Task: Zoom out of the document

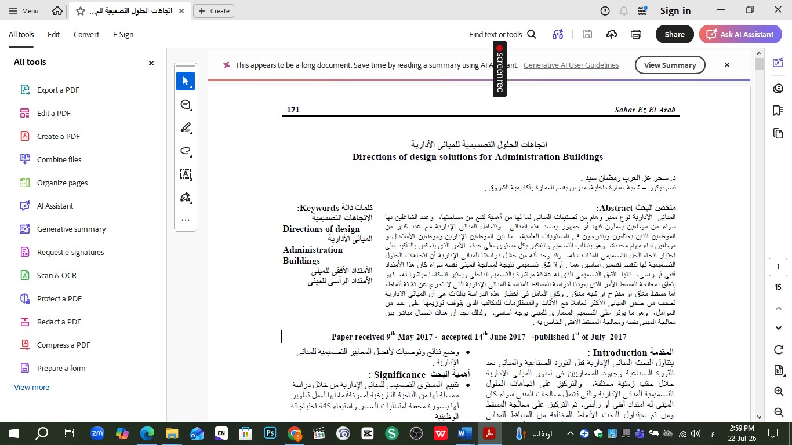Action: click(778, 412)
